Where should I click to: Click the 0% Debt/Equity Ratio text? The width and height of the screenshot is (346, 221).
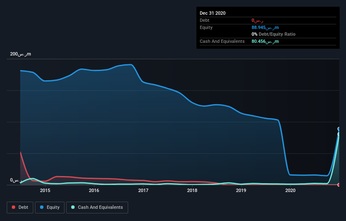click(x=274, y=34)
